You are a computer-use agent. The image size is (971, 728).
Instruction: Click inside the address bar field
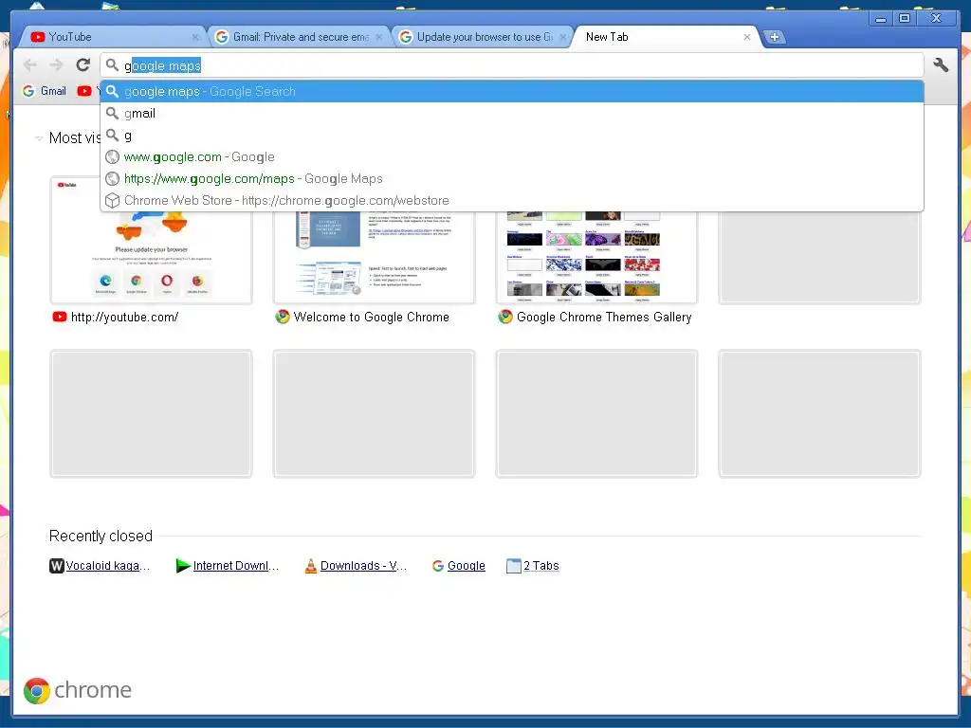(512, 65)
